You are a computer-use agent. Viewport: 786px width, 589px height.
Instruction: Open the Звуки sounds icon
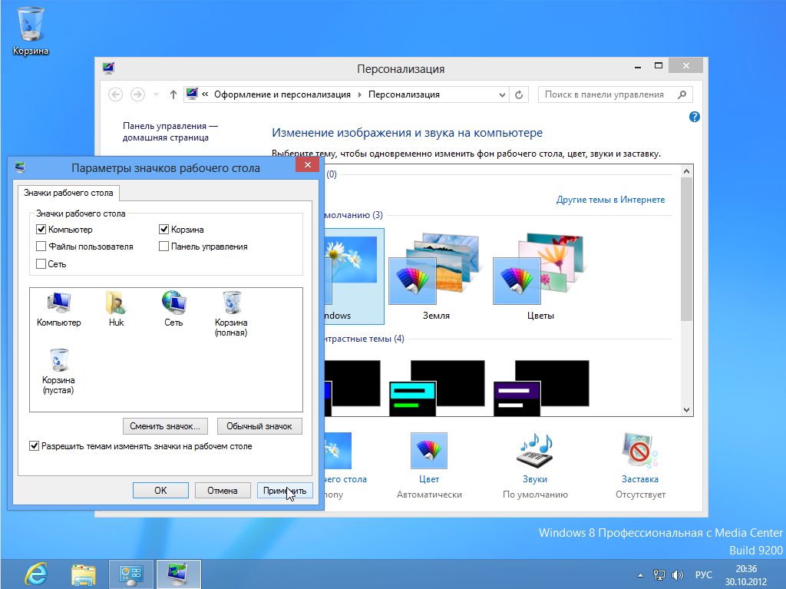534,451
